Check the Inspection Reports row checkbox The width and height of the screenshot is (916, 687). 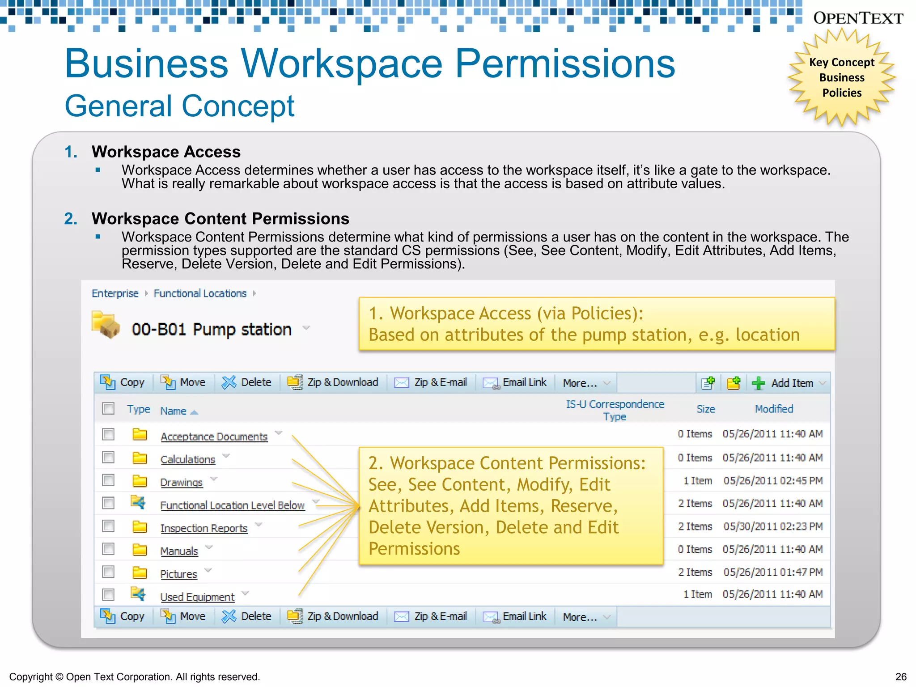tap(108, 526)
